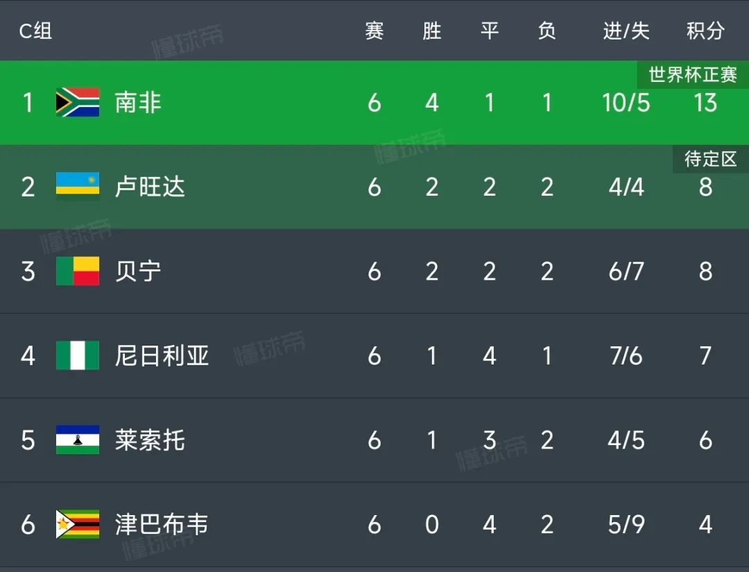This screenshot has height=572, width=749.
Task: Click the South Africa flag icon
Action: click(x=78, y=103)
